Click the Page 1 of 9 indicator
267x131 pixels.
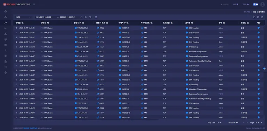254,123
